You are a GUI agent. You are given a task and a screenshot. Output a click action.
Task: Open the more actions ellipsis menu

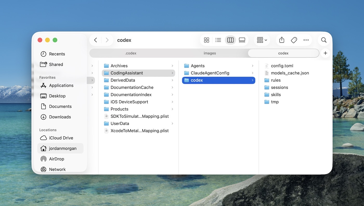[x=306, y=40]
